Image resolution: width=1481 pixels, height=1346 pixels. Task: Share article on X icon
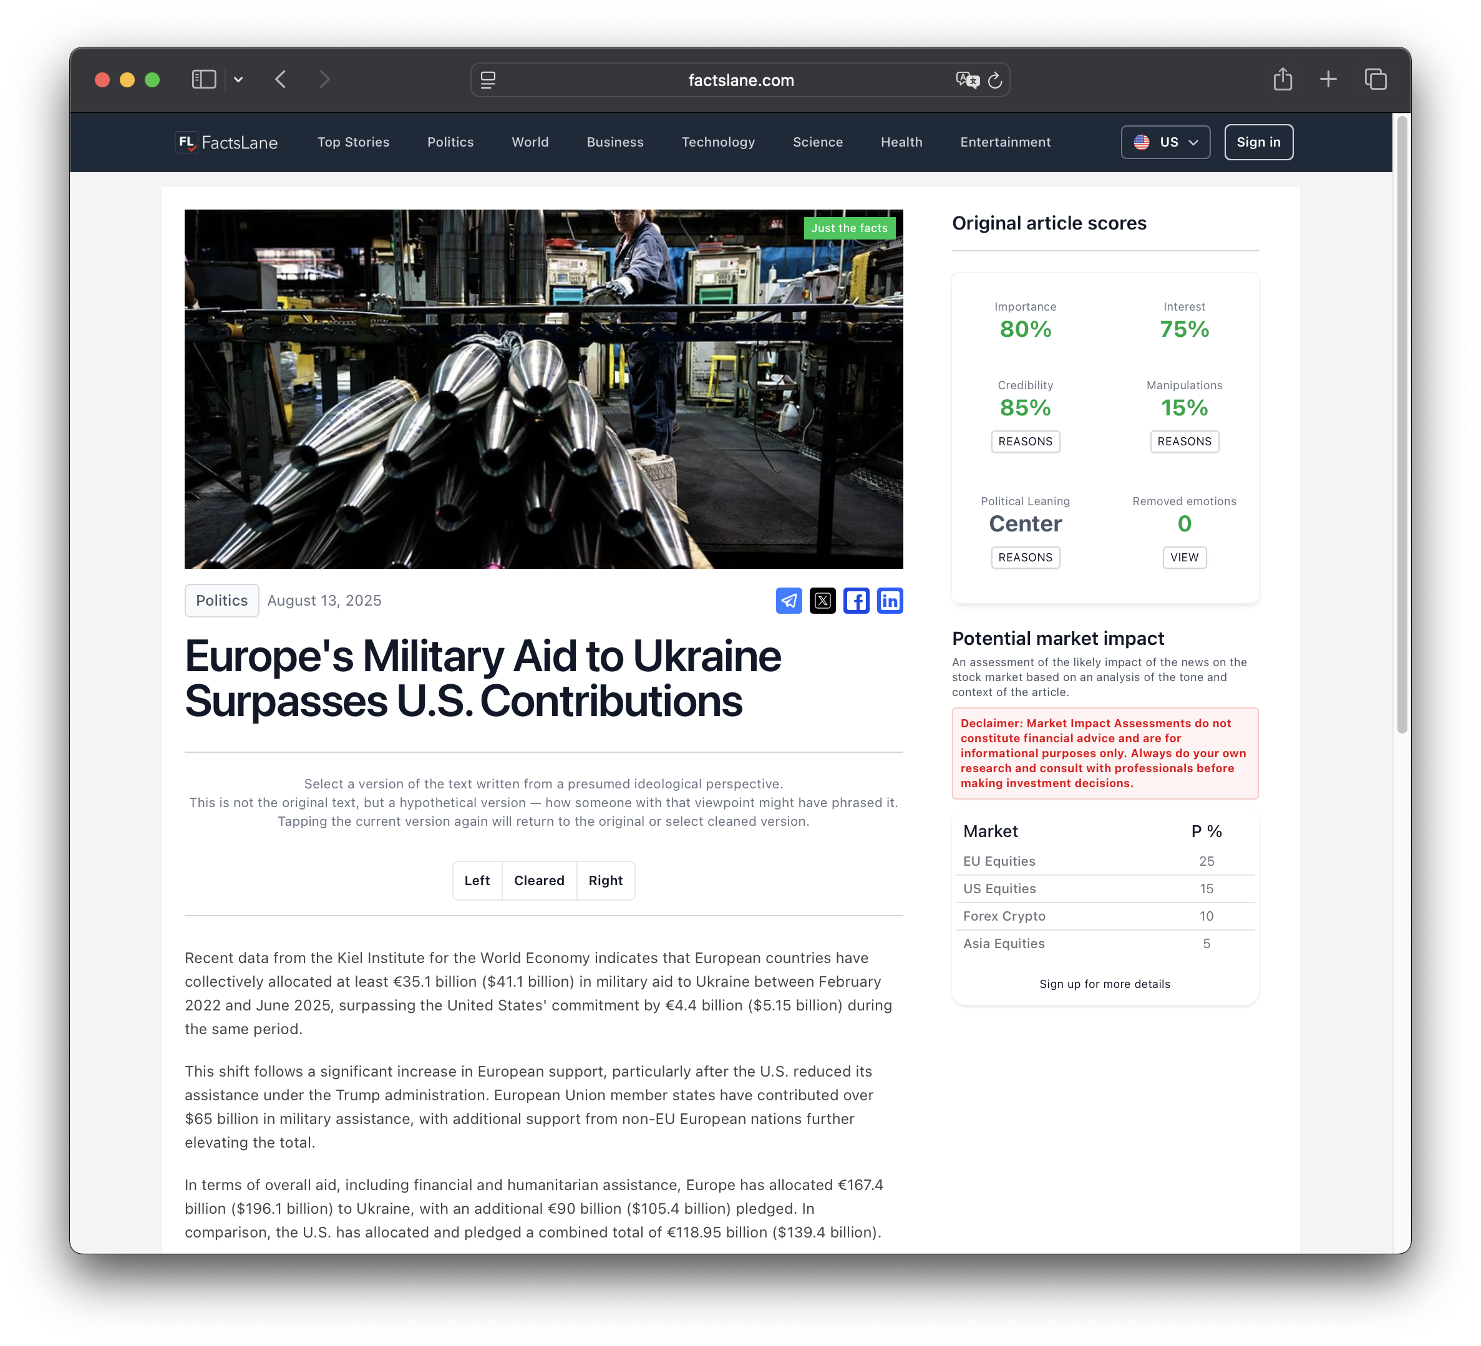click(x=822, y=601)
